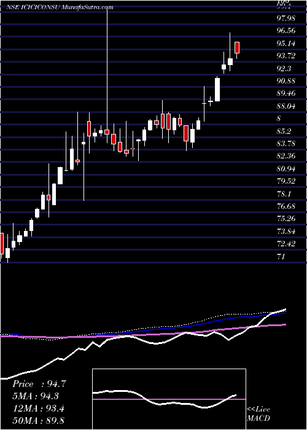Click the 96.56 price axis label
The width and height of the screenshot is (307, 430).
click(x=286, y=31)
